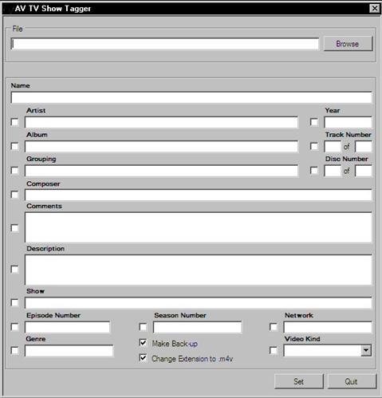Tick the Disc Number checkbox

(314, 171)
